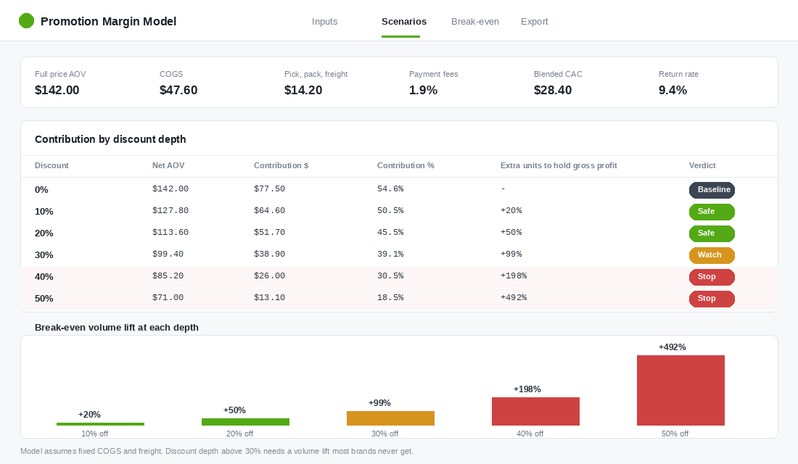
Task: Click the Blended CAC value $28.40
Action: tap(553, 90)
